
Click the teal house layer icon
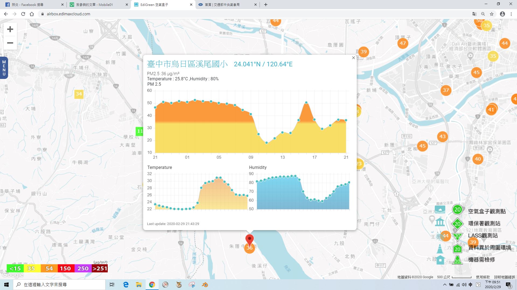(x=440, y=260)
